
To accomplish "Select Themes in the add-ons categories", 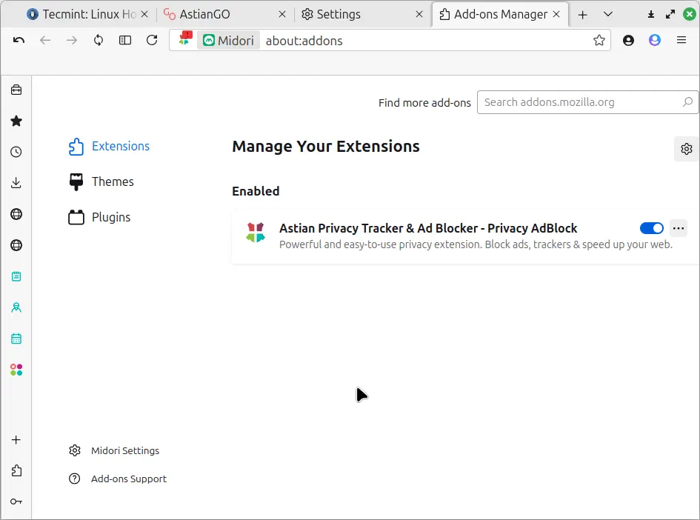I will pos(112,181).
